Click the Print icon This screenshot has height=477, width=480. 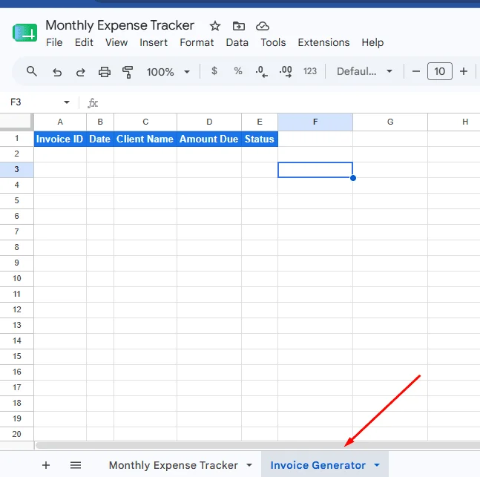coord(105,72)
